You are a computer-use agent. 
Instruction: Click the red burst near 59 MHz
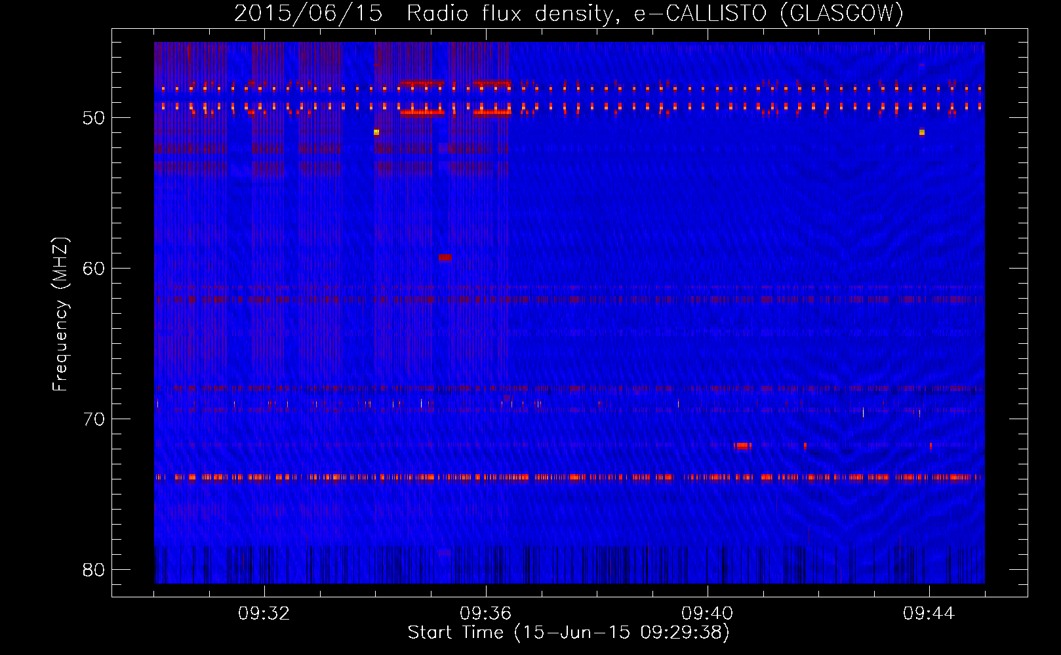(445, 257)
